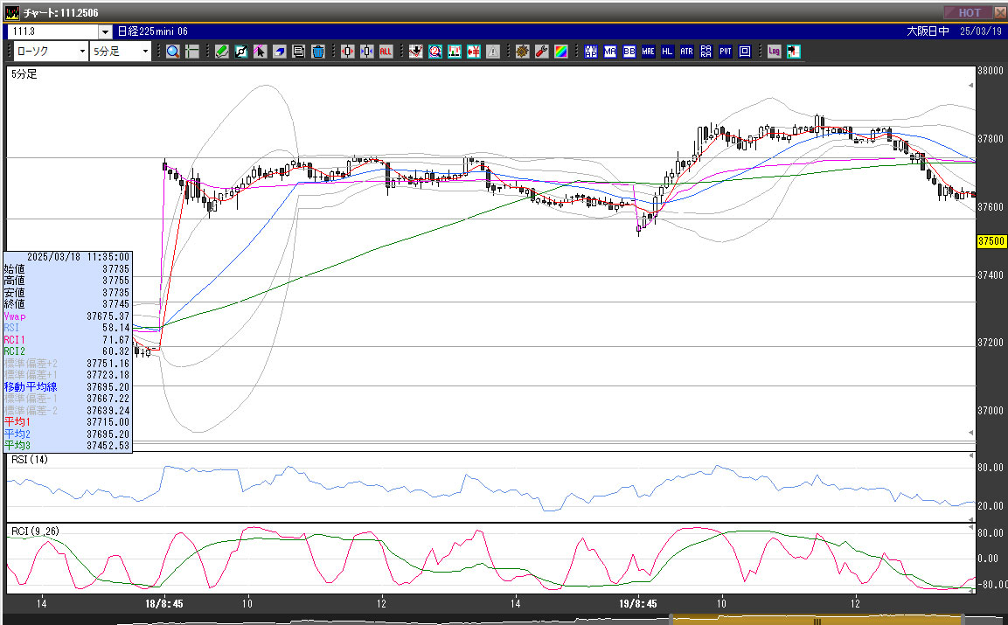Click the blue trash can icon
The height and width of the screenshot is (625, 1008).
318,52
